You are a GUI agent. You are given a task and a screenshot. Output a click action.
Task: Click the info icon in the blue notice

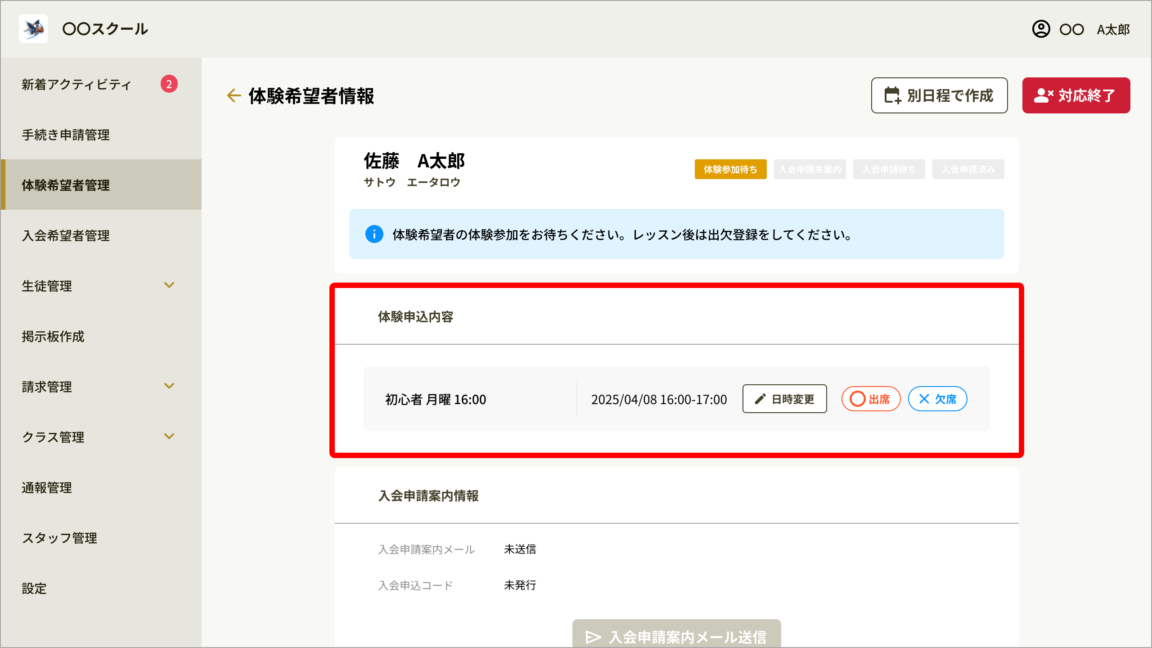point(374,234)
